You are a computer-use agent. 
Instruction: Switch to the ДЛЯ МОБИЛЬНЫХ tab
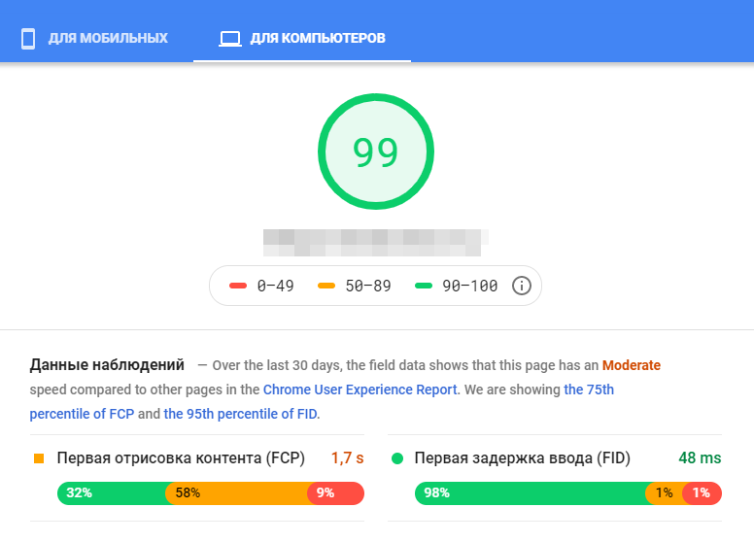coord(108,39)
